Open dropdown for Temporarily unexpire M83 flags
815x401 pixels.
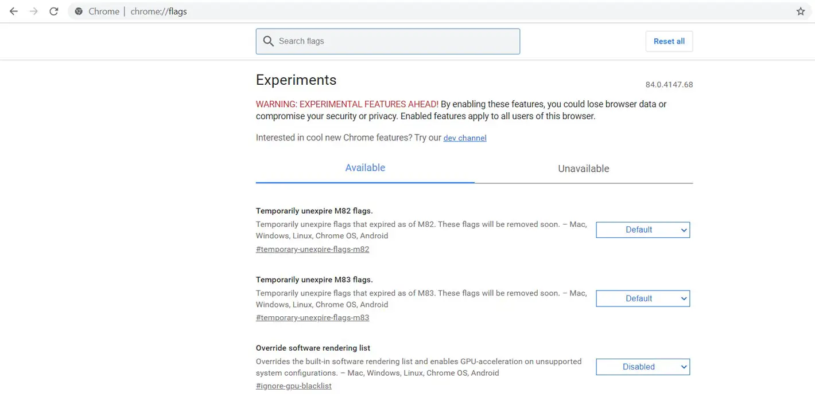click(x=643, y=298)
